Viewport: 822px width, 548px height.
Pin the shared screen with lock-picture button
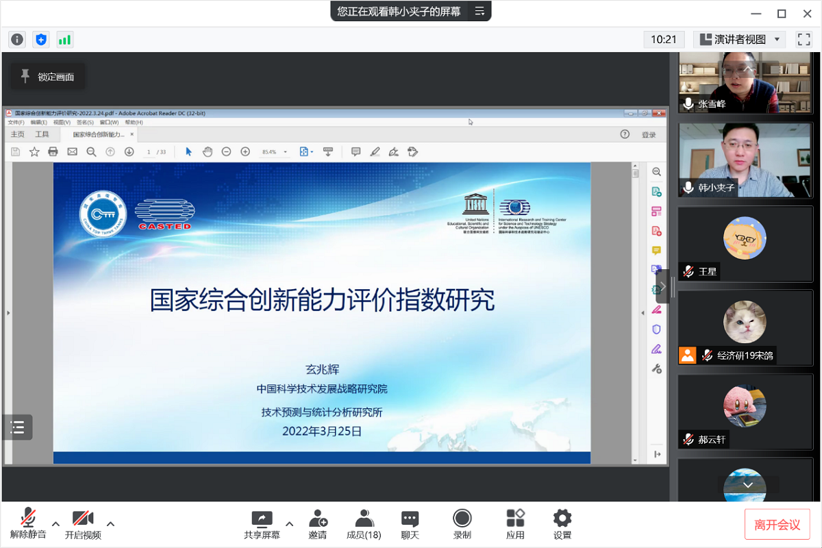pos(48,77)
